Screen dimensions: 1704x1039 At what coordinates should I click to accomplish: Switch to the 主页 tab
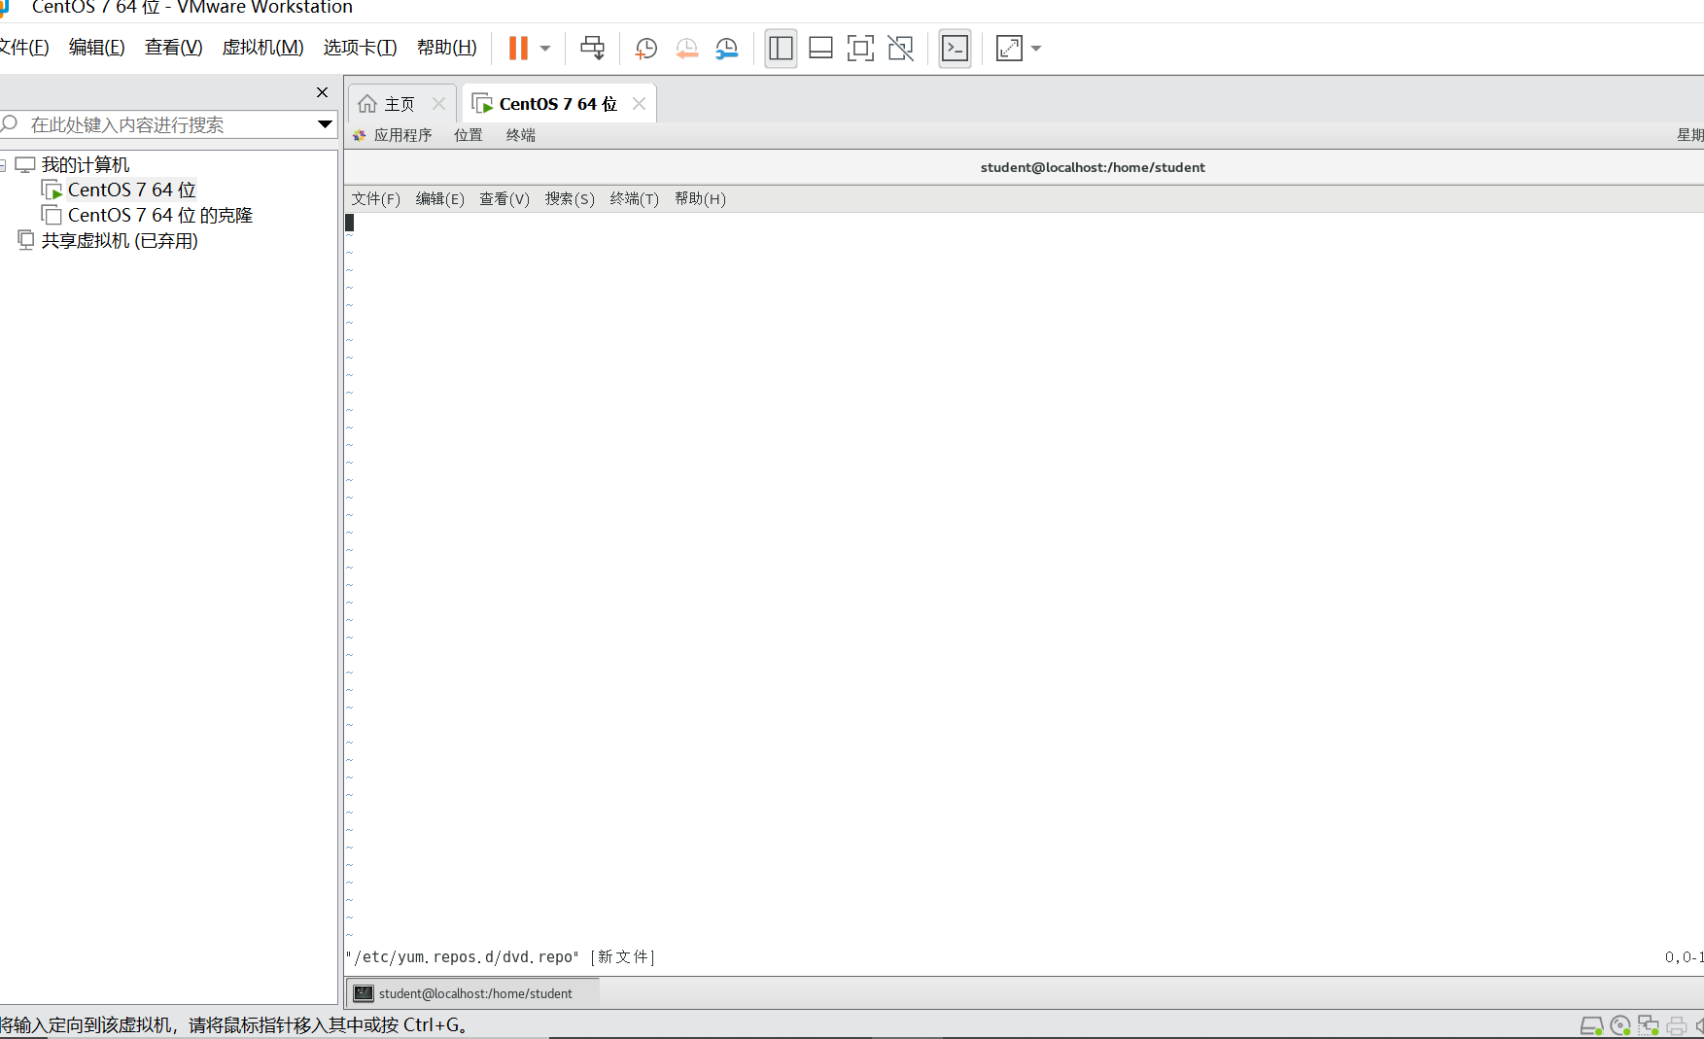(x=399, y=104)
